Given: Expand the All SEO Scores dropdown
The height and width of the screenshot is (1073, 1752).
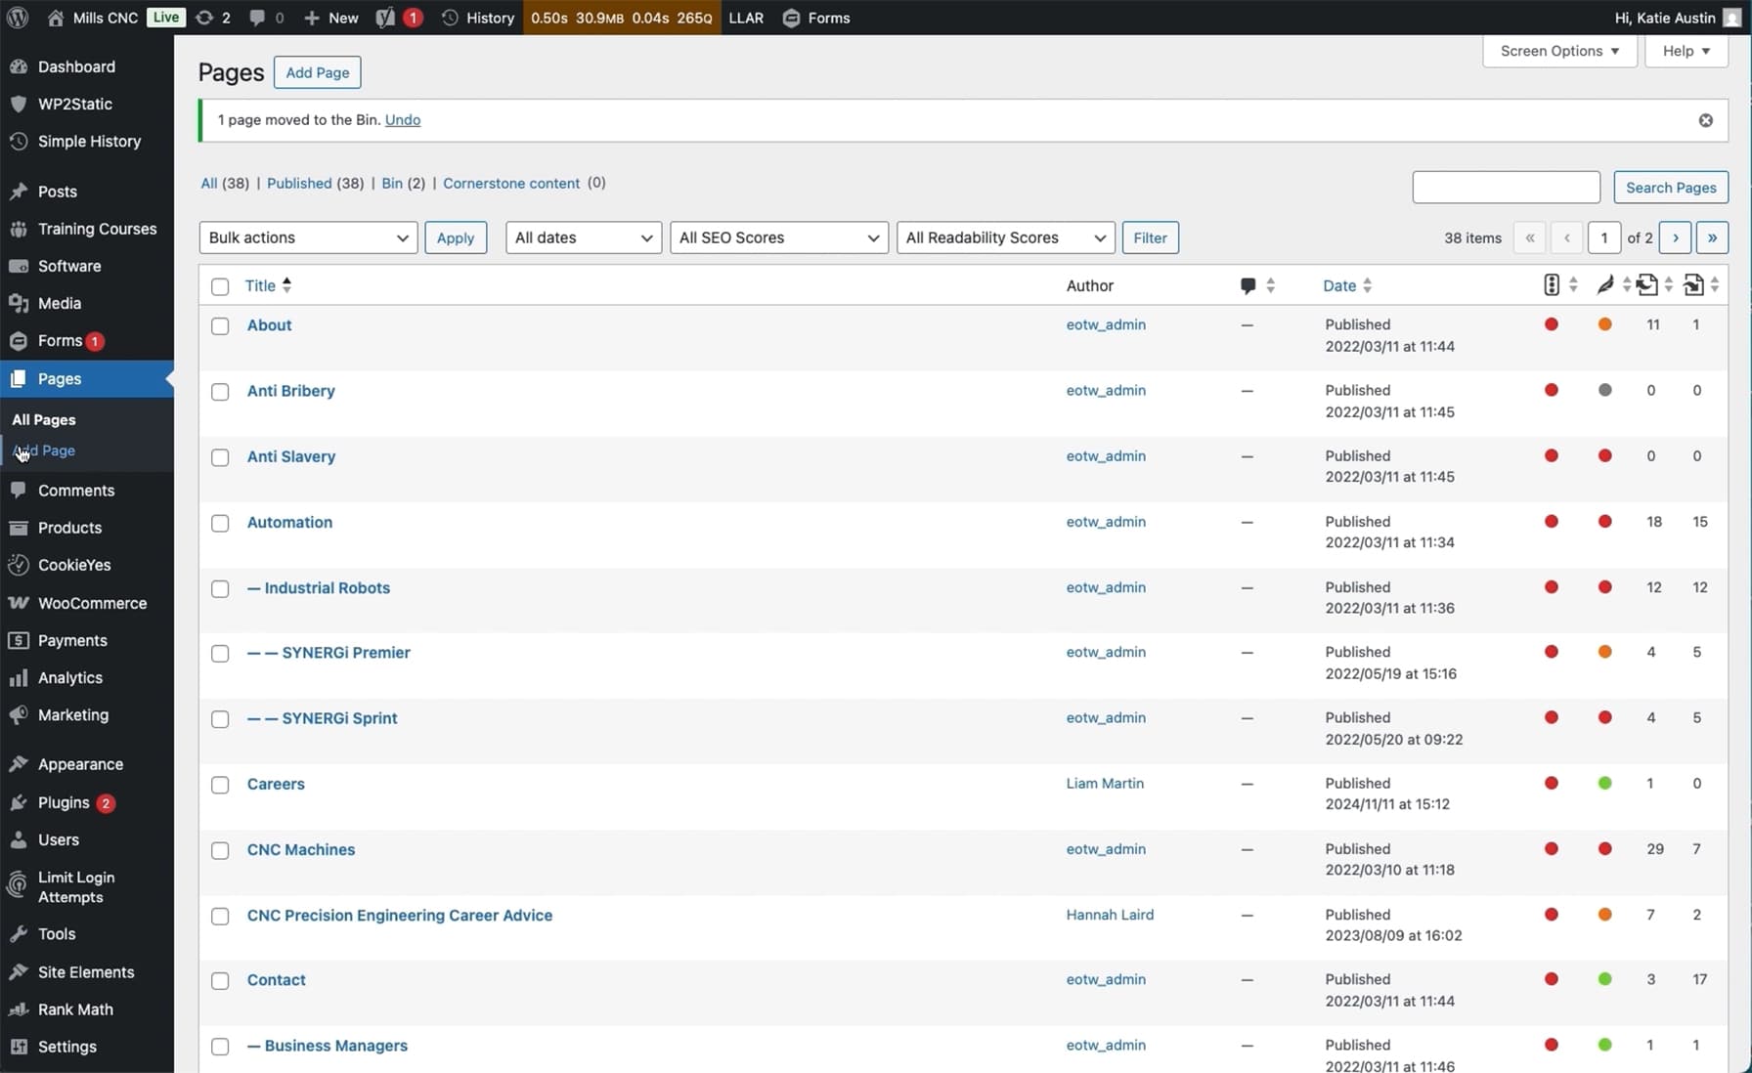Looking at the screenshot, I should tap(778, 237).
